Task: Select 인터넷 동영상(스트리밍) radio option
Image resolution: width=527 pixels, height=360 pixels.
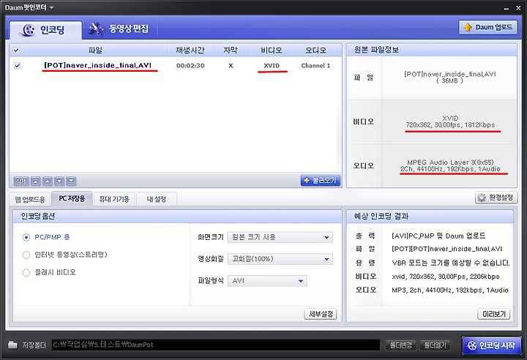Action: click(26, 255)
